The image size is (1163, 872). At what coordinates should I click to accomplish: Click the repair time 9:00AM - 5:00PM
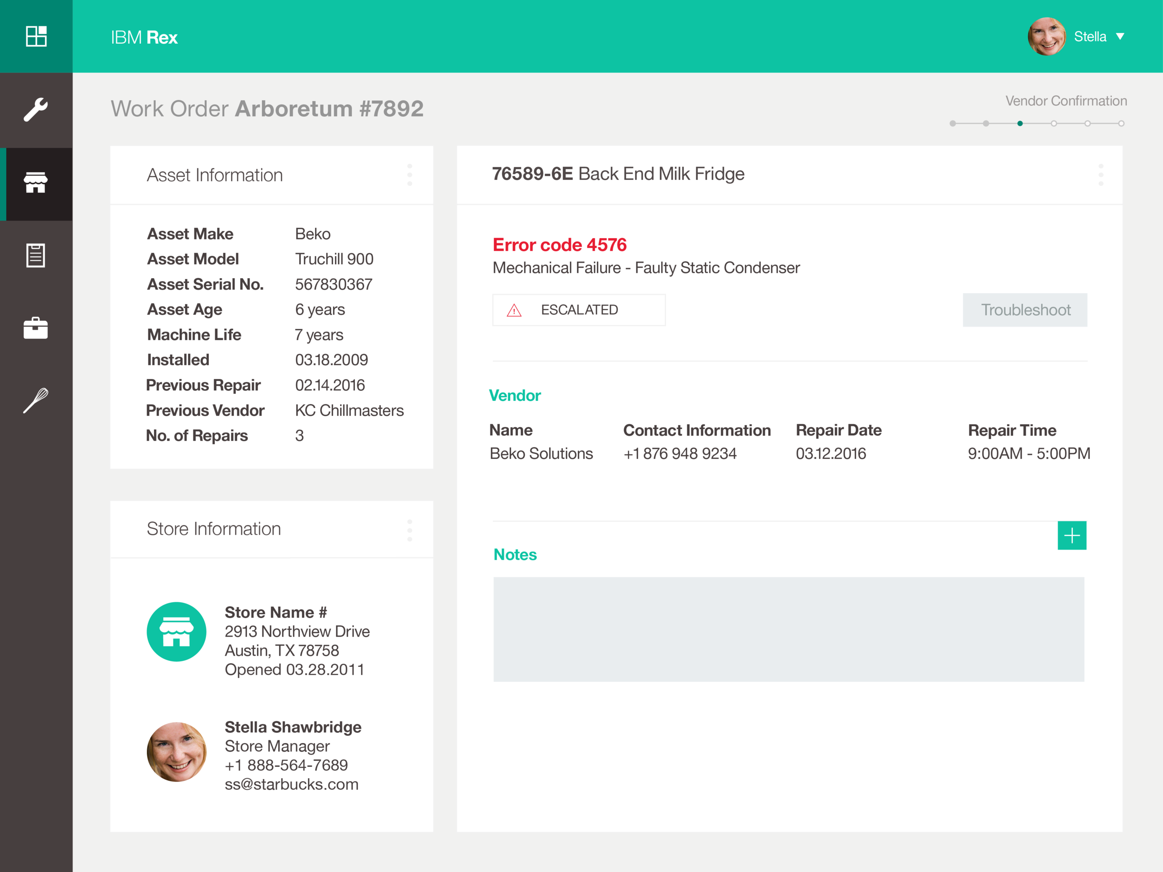pyautogui.click(x=1029, y=453)
